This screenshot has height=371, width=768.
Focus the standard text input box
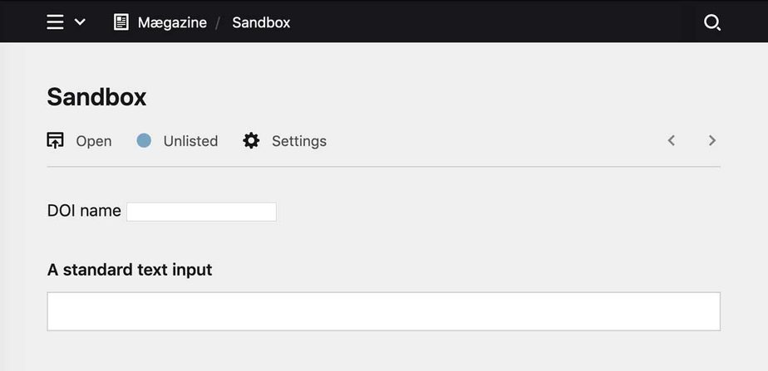pyautogui.click(x=383, y=311)
